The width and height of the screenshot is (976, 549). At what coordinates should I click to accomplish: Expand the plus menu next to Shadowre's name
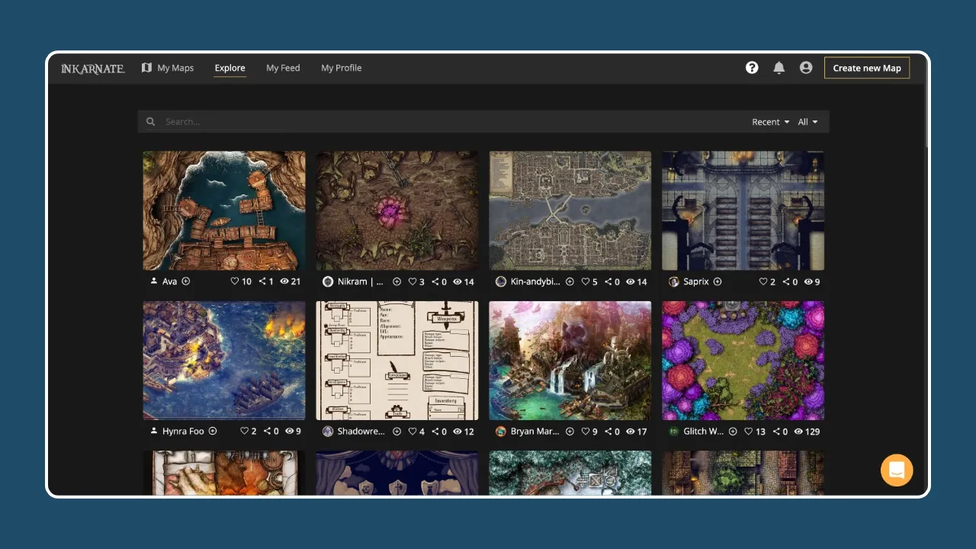point(396,431)
